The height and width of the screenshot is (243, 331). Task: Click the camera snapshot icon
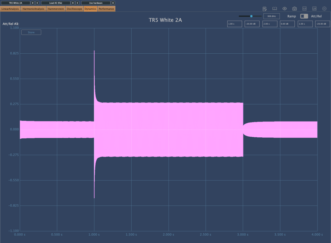(294, 9)
